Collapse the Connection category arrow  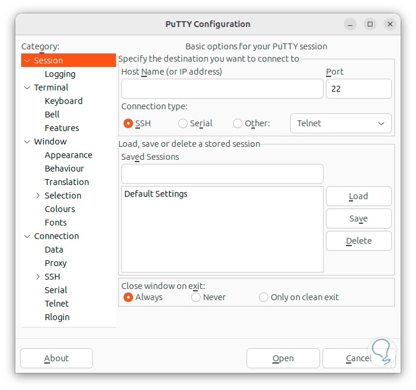coord(27,236)
